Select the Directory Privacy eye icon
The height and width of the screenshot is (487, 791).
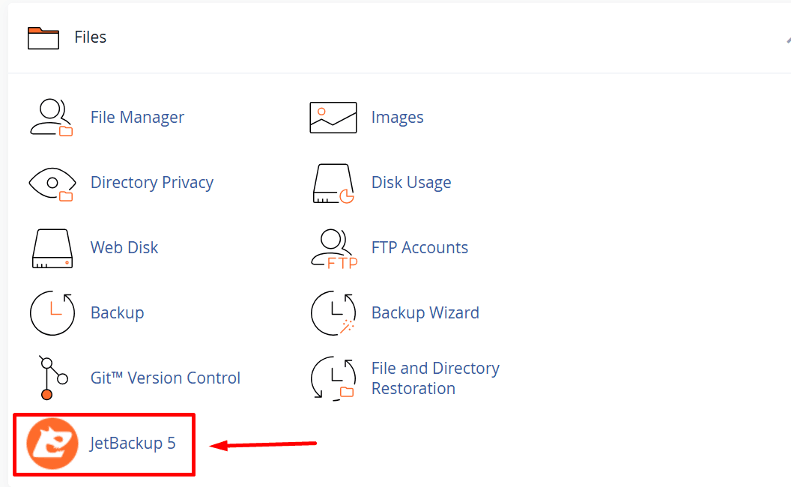(52, 182)
